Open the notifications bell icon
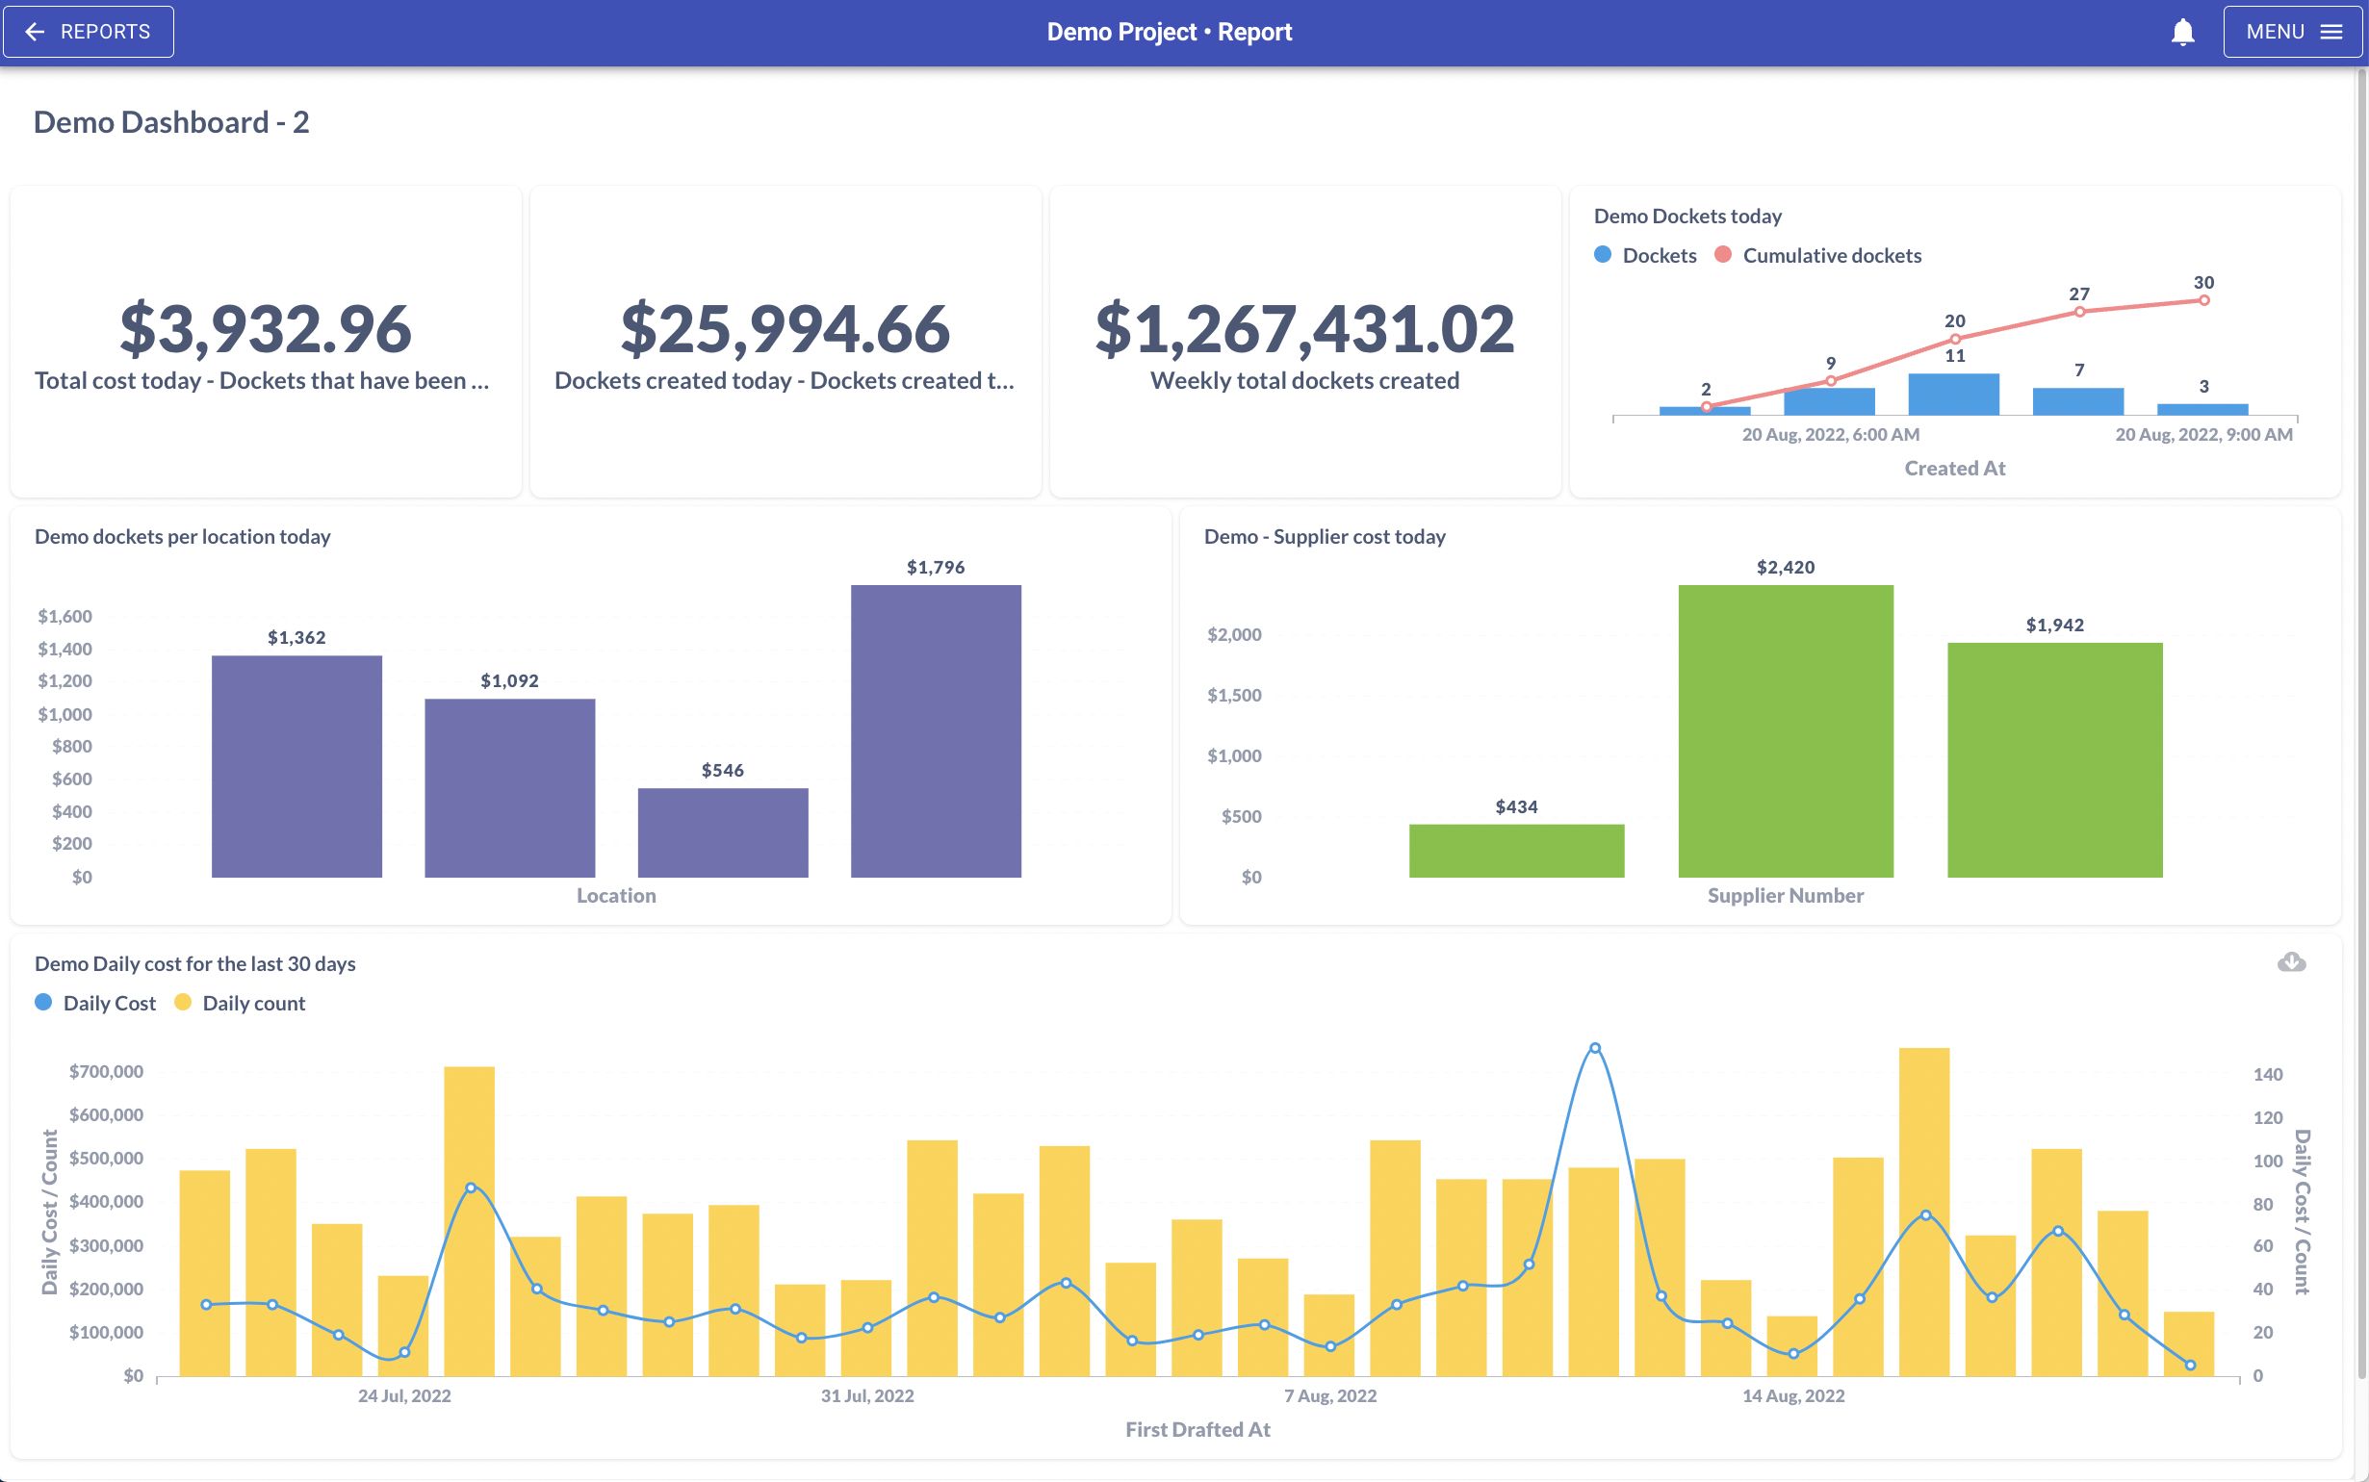 (2182, 33)
